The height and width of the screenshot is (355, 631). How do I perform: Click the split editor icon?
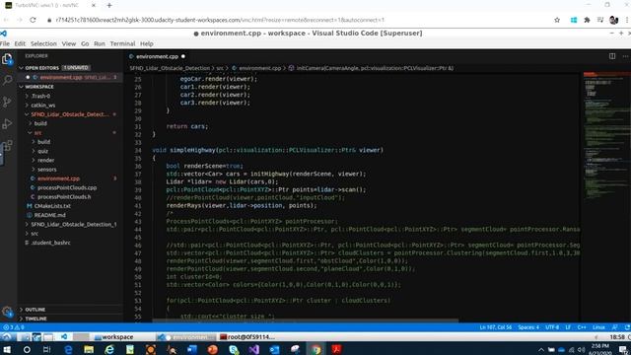tap(611, 56)
